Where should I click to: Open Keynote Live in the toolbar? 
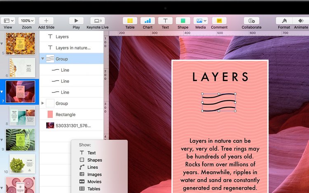click(x=98, y=21)
